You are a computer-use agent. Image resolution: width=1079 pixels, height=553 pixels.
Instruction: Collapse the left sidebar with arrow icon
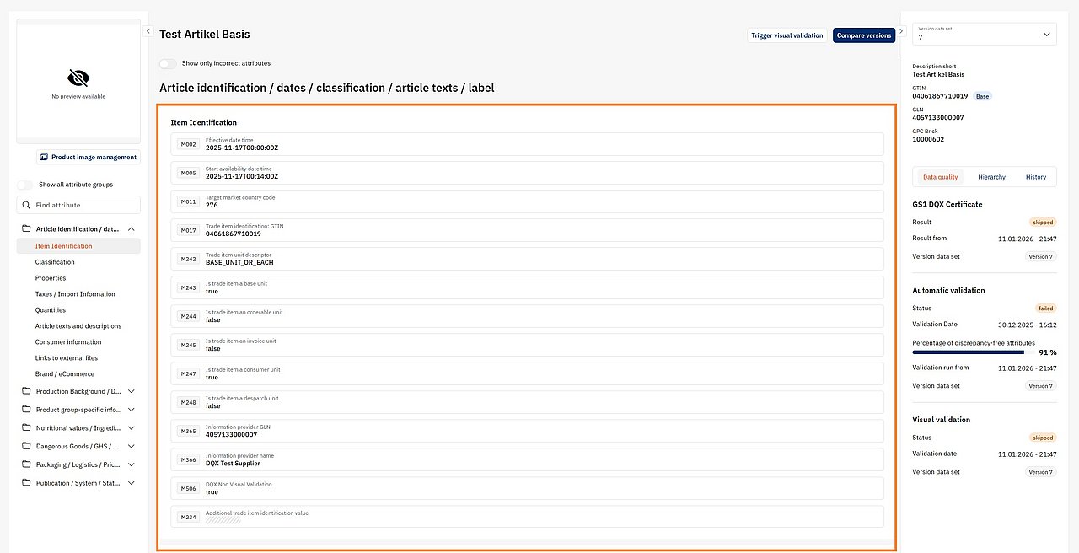pyautogui.click(x=148, y=31)
